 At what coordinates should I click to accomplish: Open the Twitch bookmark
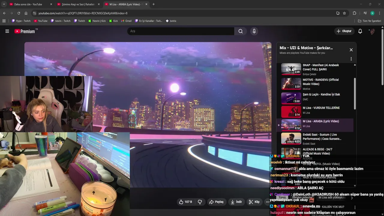click(79, 21)
